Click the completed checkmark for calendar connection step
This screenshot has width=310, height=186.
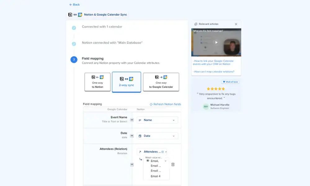(x=74, y=28)
